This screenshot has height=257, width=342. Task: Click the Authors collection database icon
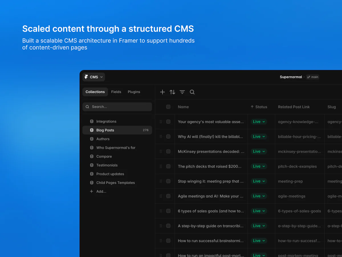[91, 139]
